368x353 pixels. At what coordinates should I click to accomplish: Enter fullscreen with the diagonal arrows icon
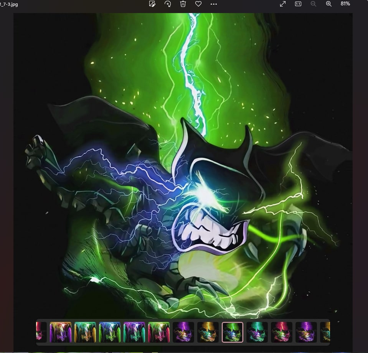pos(283,4)
